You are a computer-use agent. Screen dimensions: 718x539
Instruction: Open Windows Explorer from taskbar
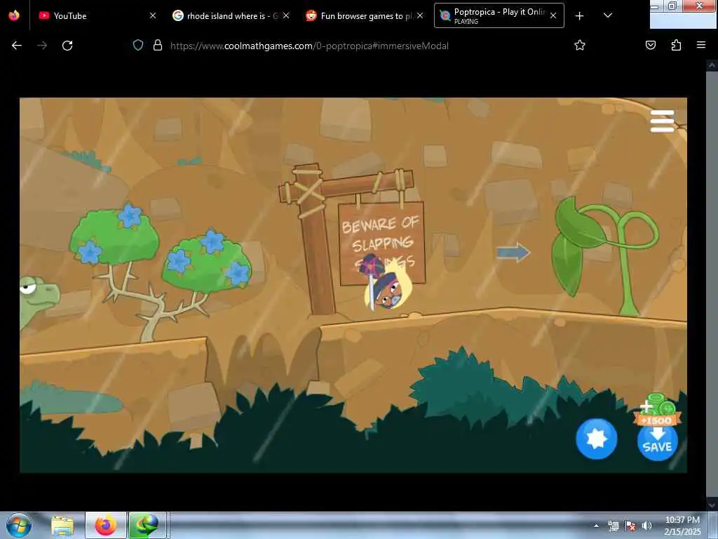click(x=62, y=526)
